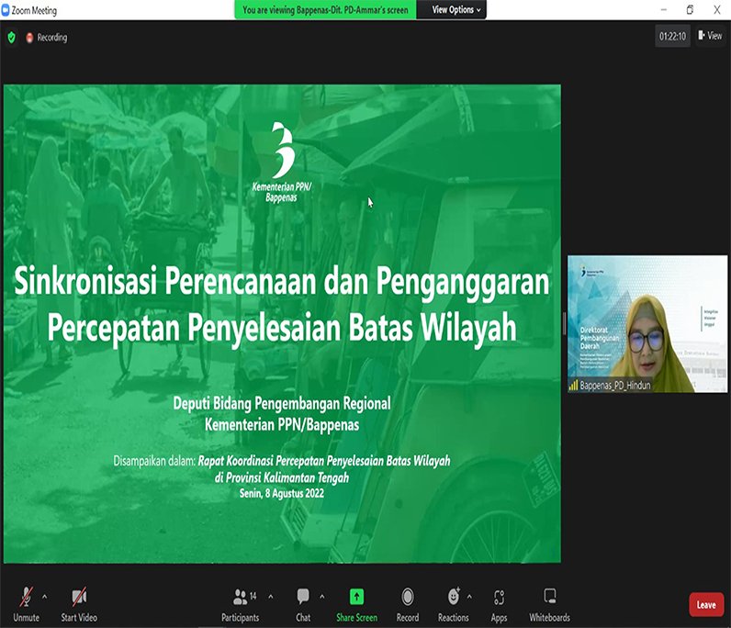Screen dimensions: 731x628
Task: Click the Recording indicator
Action: coord(47,38)
